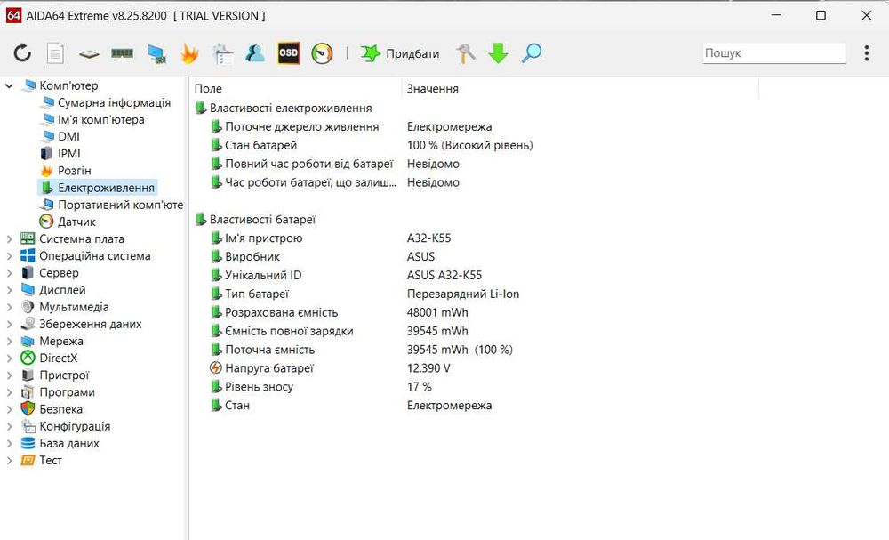Select Ім'я комп'ютера tree item
The image size is (889, 540).
101,120
